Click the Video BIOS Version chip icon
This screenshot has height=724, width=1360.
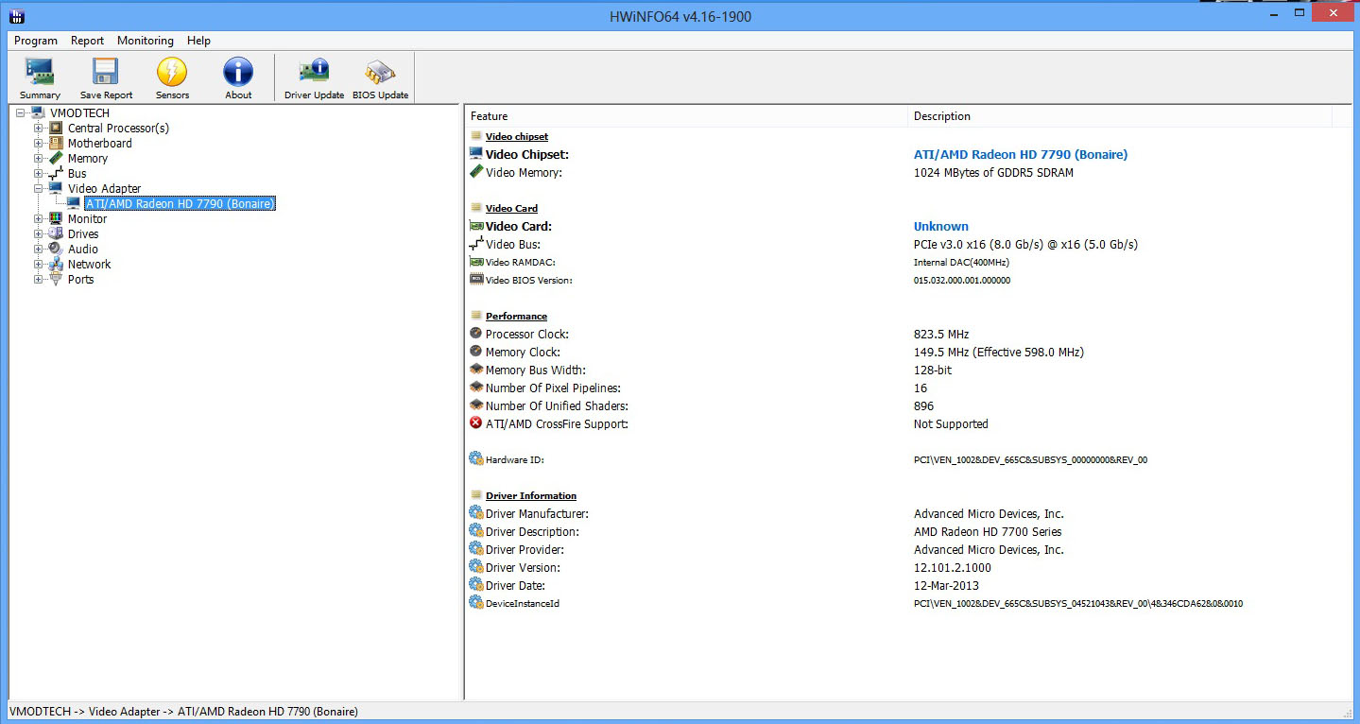[476, 280]
